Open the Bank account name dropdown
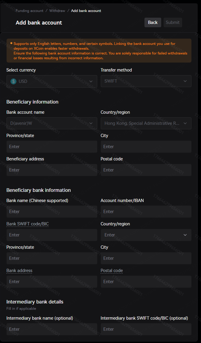 [52, 123]
